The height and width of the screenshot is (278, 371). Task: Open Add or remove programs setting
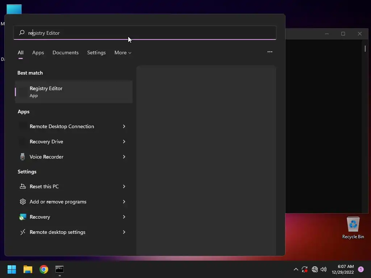tap(58, 202)
